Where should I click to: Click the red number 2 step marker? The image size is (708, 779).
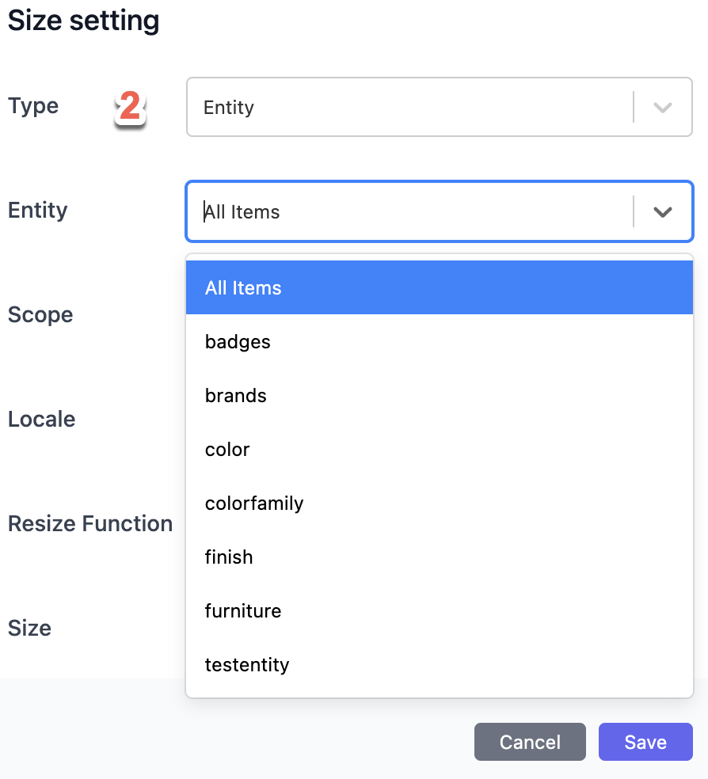pos(130,107)
